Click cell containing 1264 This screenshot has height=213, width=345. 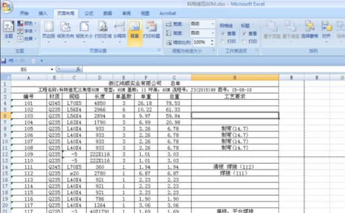100,205
